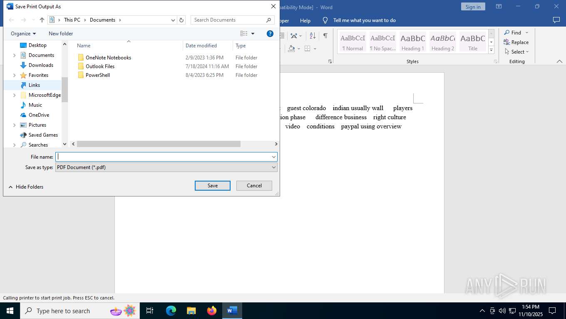This screenshot has width=566, height=319.
Task: Click Asian Layout text icon in Word
Action: (x=296, y=36)
